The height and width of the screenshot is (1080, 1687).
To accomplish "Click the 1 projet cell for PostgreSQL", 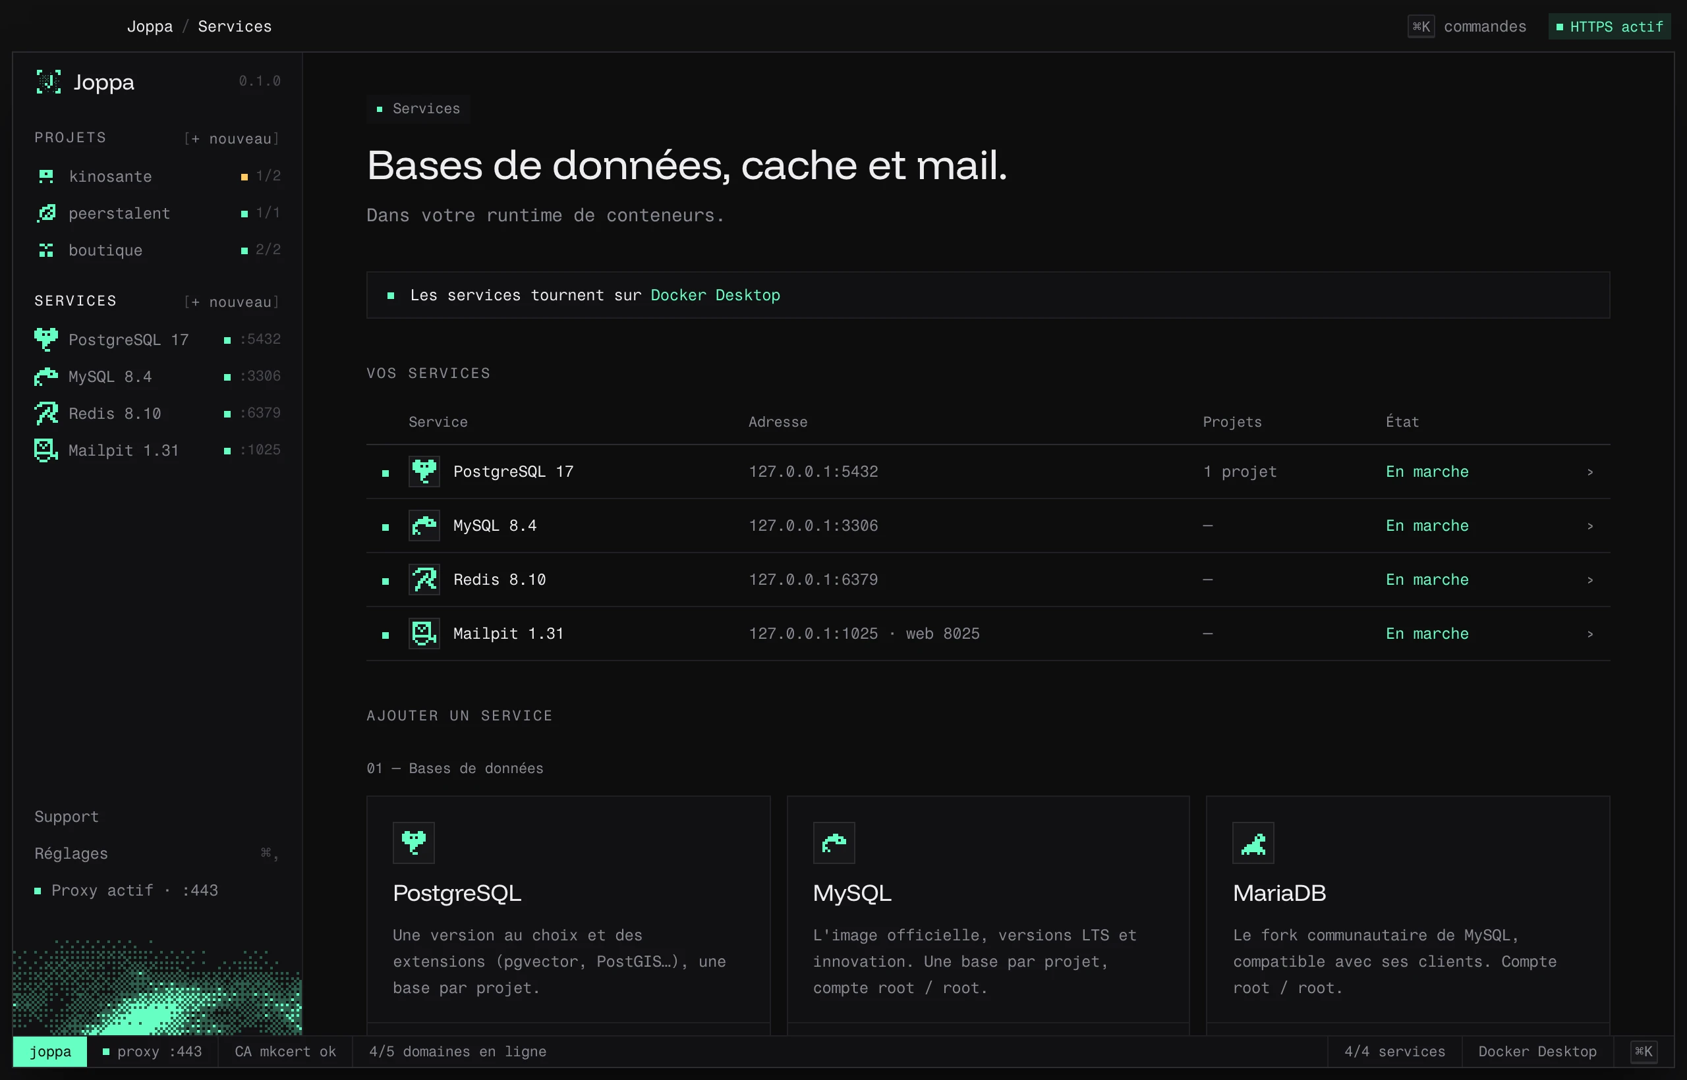I will pyautogui.click(x=1240, y=472).
